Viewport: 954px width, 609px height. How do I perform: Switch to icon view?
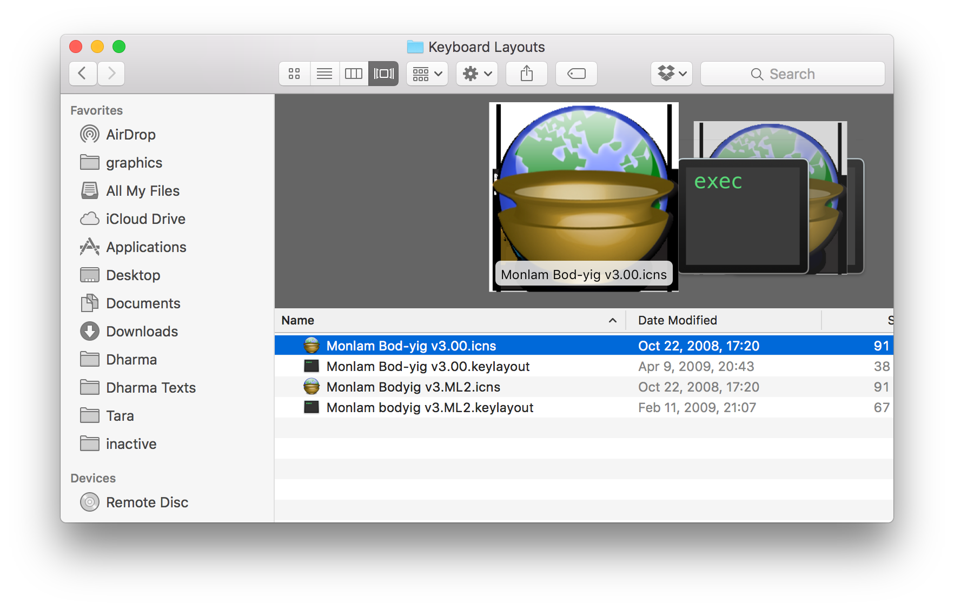tap(294, 74)
